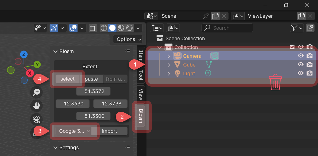Hide the Cube in the viewport
Image resolution: width=318 pixels, height=156 pixels.
[300, 64]
